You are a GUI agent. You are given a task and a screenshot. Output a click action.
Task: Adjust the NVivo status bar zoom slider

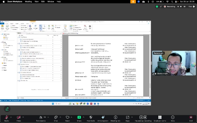[140, 101]
